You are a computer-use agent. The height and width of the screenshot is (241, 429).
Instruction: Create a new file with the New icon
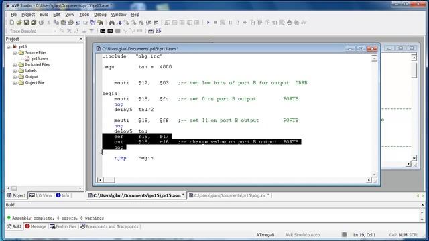coord(12,23)
